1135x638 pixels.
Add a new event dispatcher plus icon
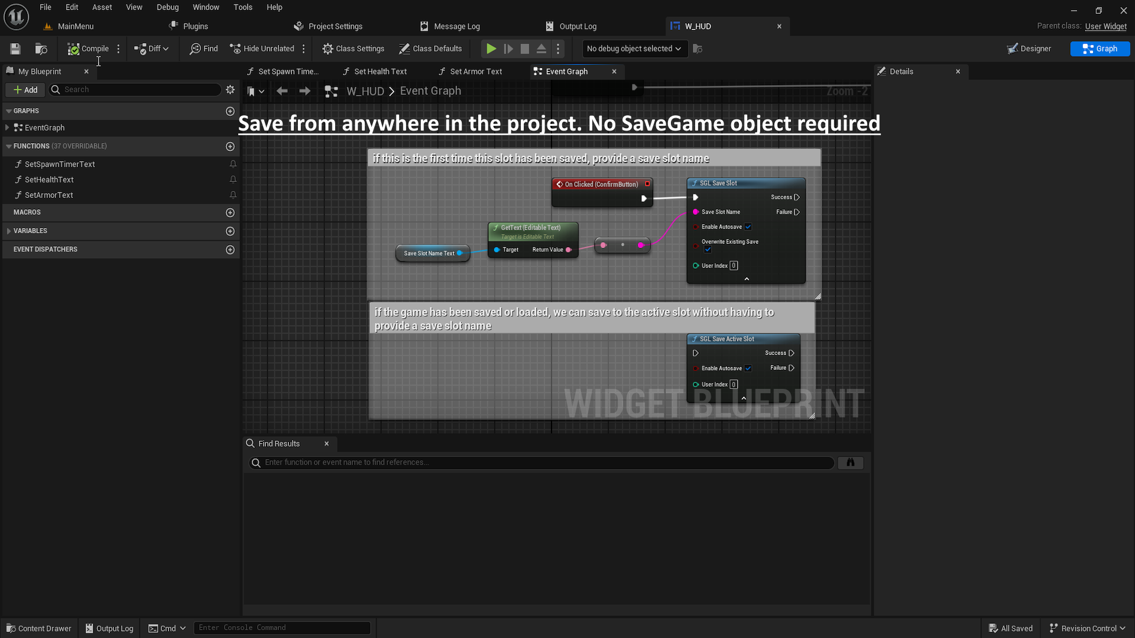coord(230,250)
